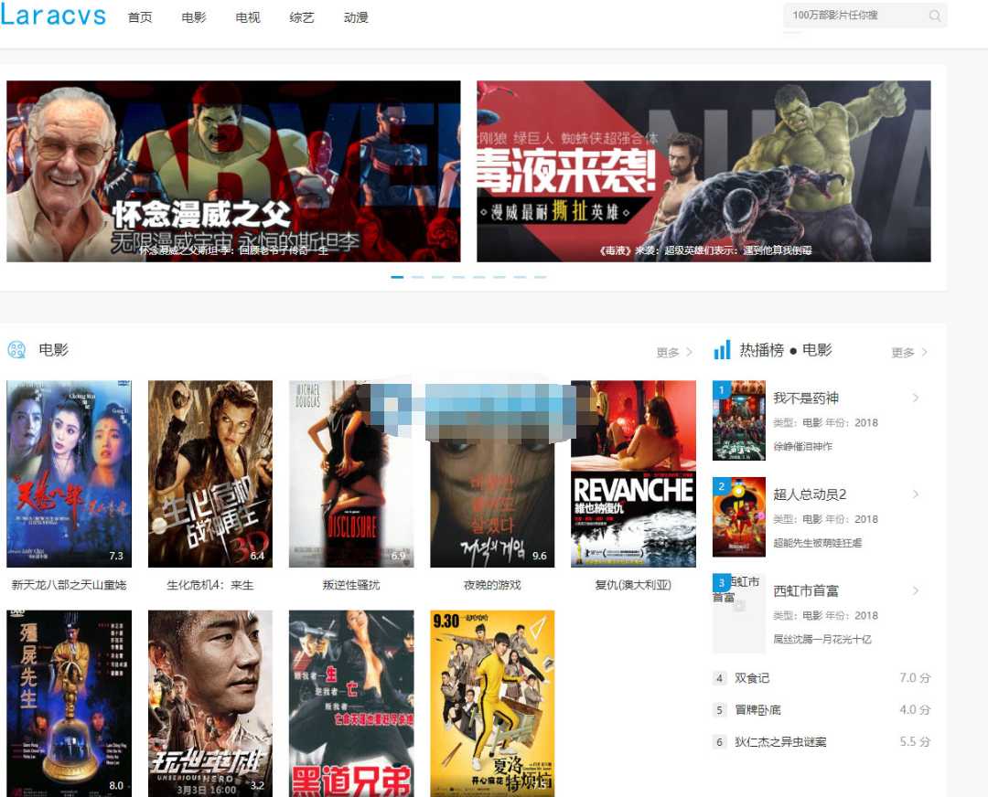This screenshot has width=988, height=797.
Task: Click the film reel icon beside 电影
Action: pyautogui.click(x=17, y=349)
